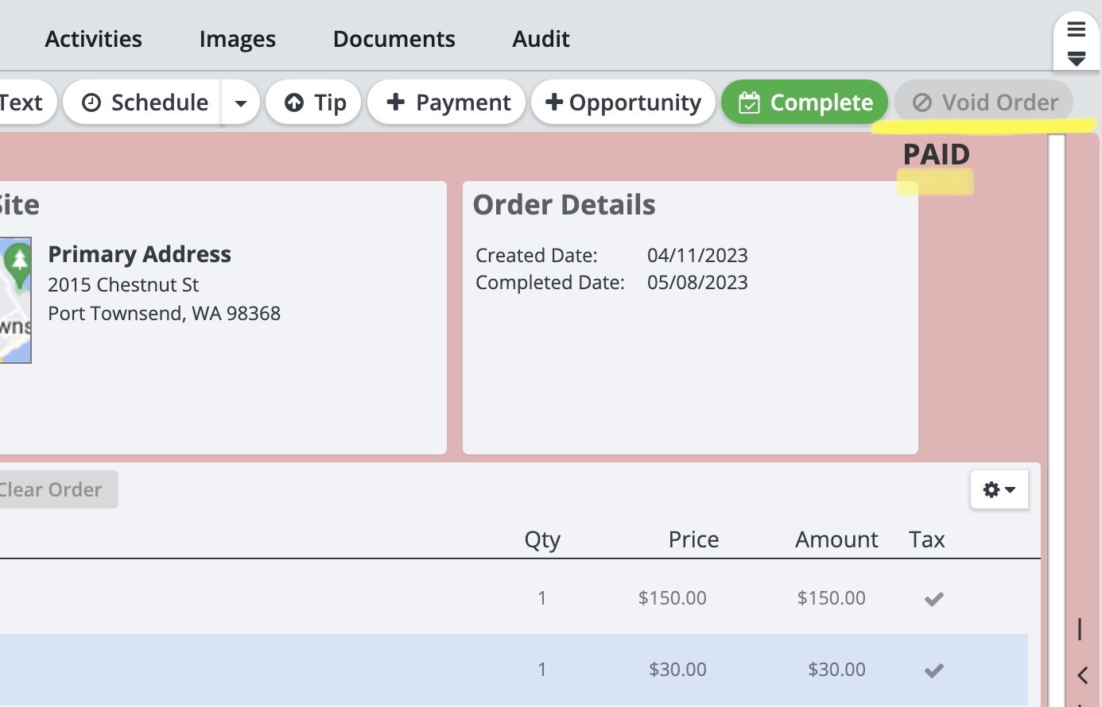Open the Images tab
The width and height of the screenshot is (1102, 707).
[237, 39]
